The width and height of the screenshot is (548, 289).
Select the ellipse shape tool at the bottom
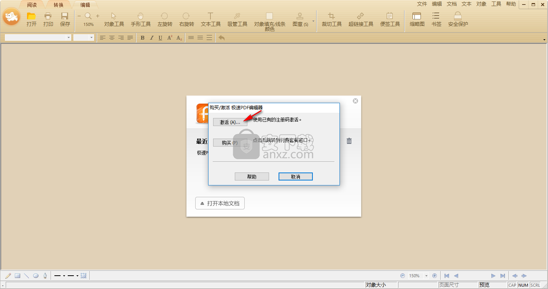coord(36,276)
